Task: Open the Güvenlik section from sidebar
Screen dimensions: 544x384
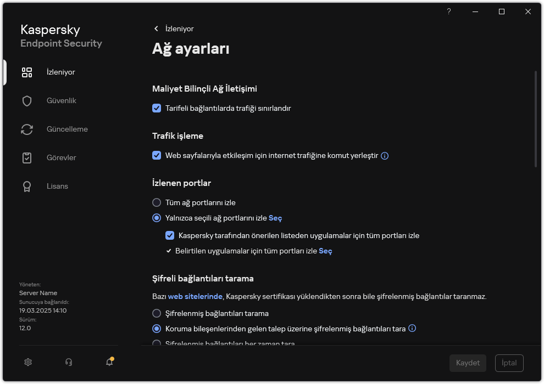Action: [61, 101]
